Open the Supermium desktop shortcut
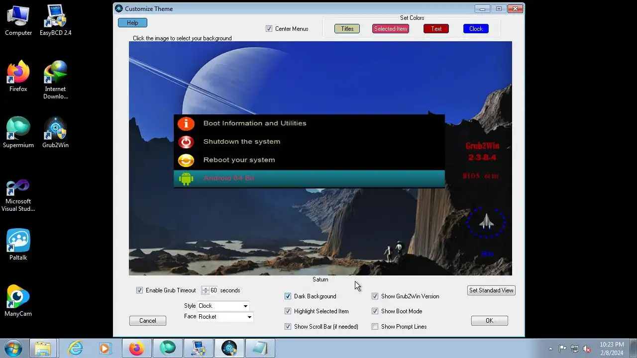The height and width of the screenshot is (358, 637). [18, 133]
